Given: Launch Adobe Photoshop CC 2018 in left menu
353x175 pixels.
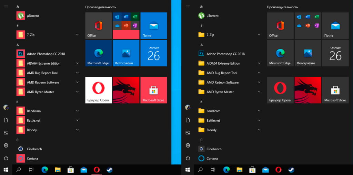Looking at the screenshot, I should click(x=48, y=54).
